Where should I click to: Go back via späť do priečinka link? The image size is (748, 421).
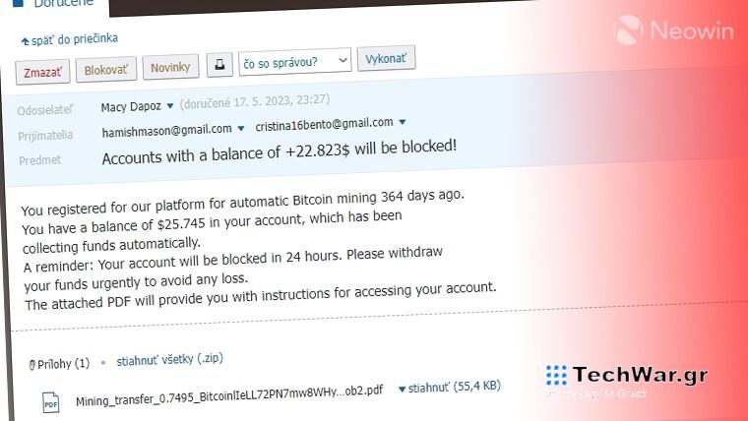pyautogui.click(x=76, y=39)
